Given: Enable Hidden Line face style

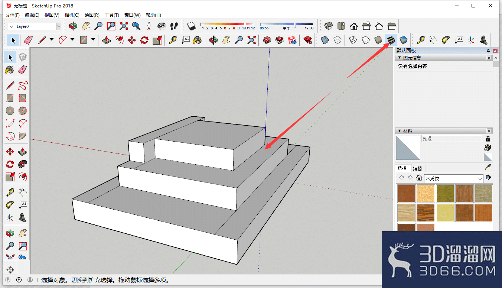Looking at the screenshot, I should coord(366,40).
